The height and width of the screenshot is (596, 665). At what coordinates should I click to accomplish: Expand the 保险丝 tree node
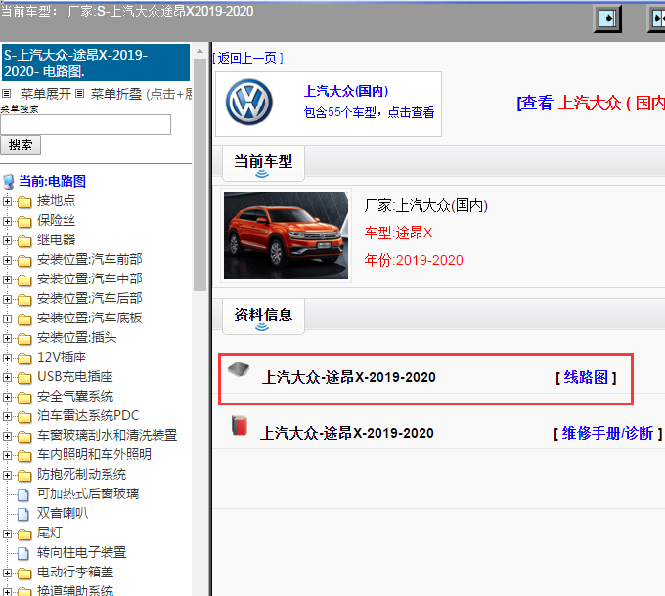(x=7, y=221)
